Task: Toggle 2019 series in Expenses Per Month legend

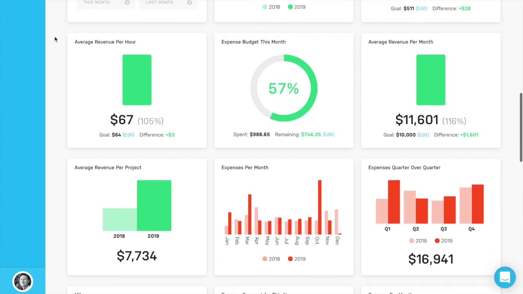Action: point(297,259)
